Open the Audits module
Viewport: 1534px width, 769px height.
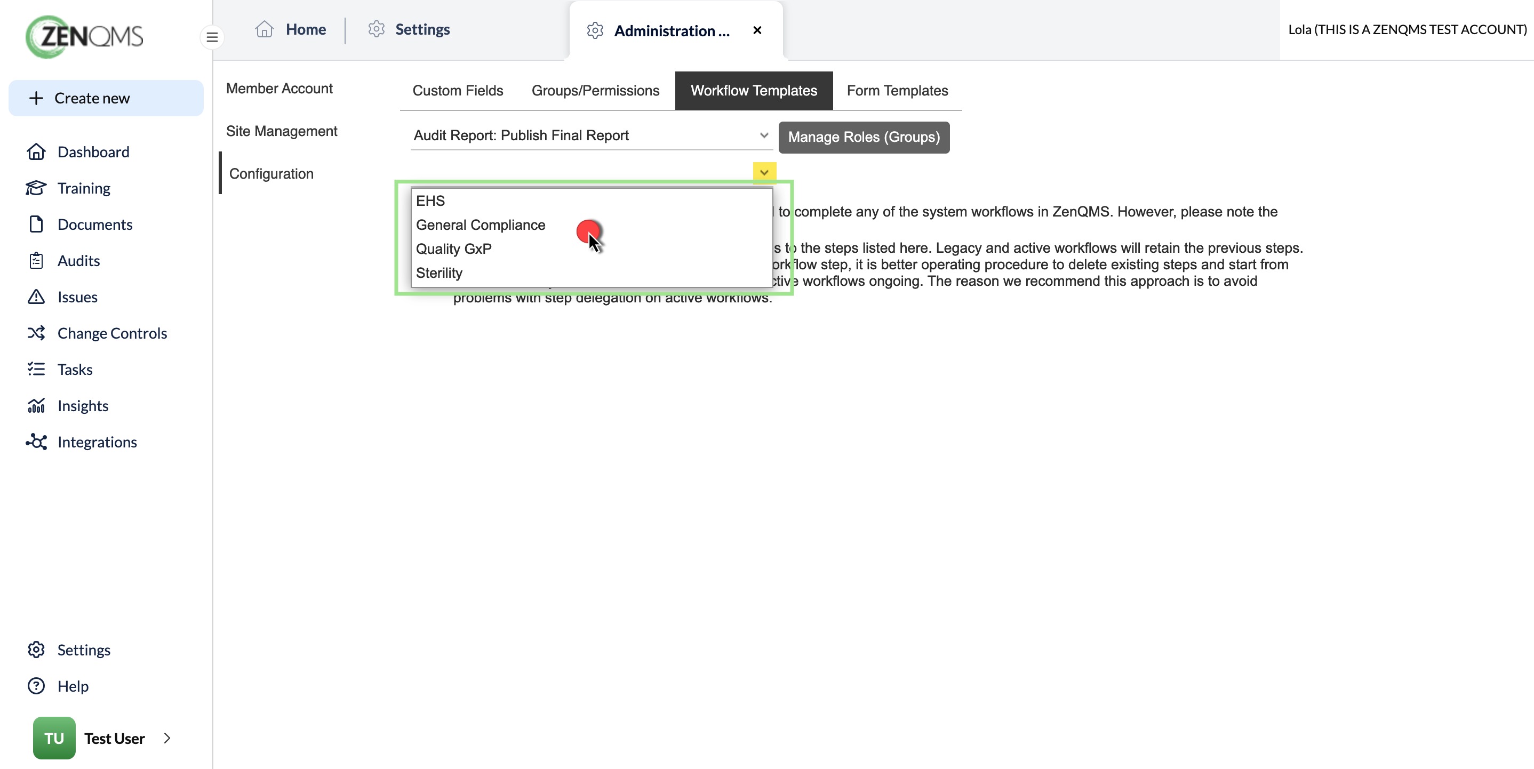(x=78, y=261)
